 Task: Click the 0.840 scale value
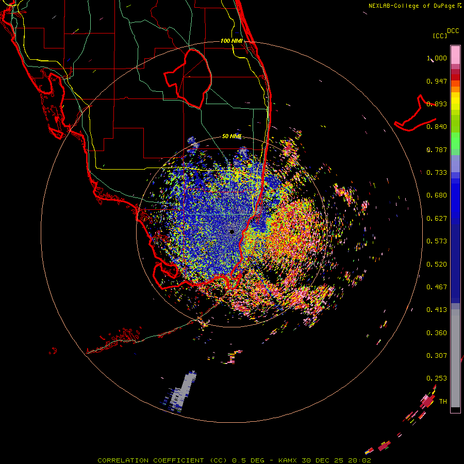click(437, 127)
